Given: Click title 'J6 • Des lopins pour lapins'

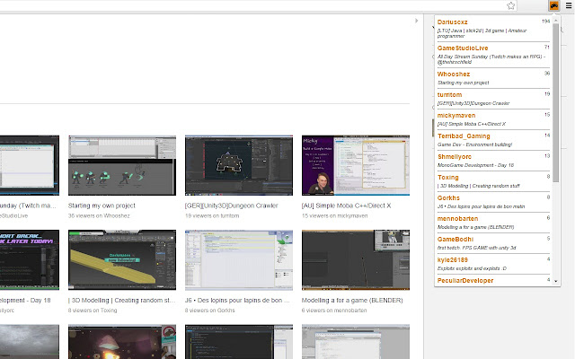Looking at the screenshot, I should click(237, 301).
